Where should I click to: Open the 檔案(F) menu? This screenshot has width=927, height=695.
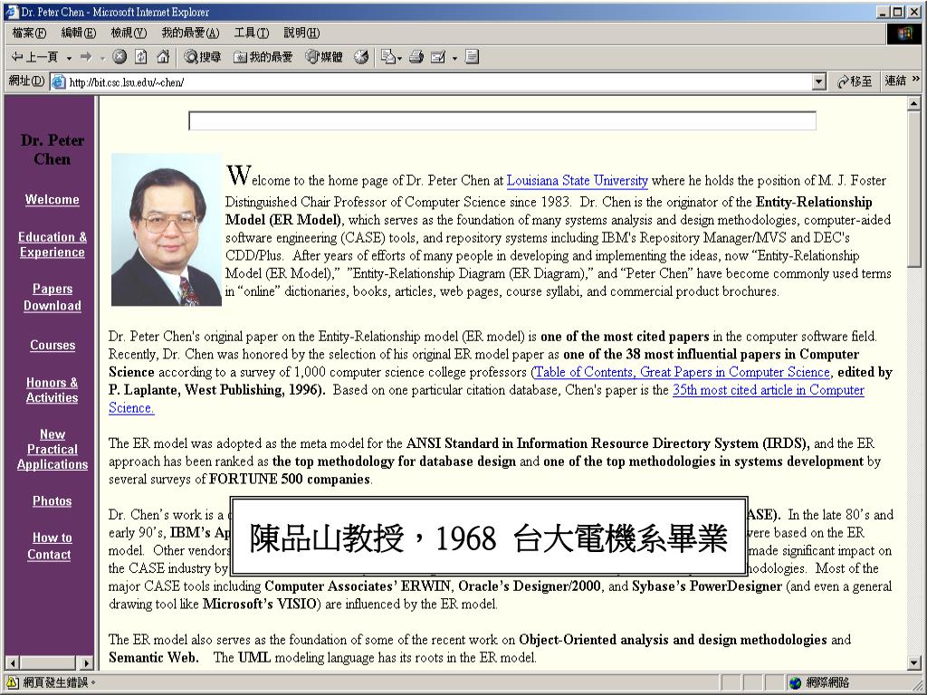pyautogui.click(x=29, y=33)
